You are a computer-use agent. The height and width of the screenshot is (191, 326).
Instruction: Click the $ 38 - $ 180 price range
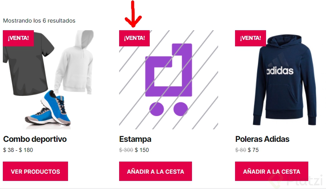18,150
